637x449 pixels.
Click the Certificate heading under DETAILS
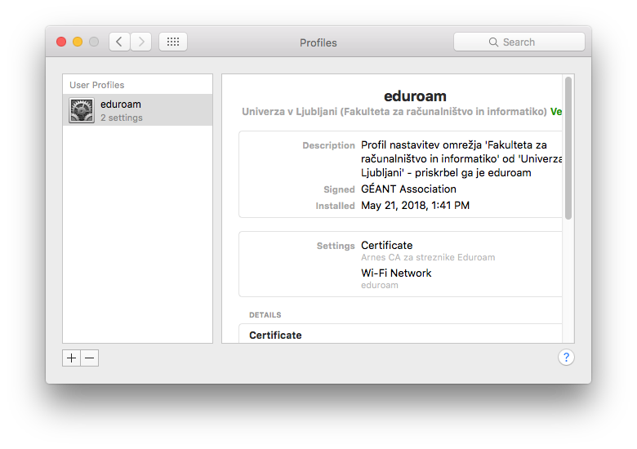coord(275,336)
